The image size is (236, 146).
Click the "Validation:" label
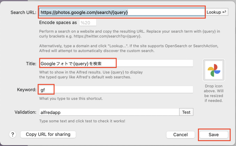(26, 112)
